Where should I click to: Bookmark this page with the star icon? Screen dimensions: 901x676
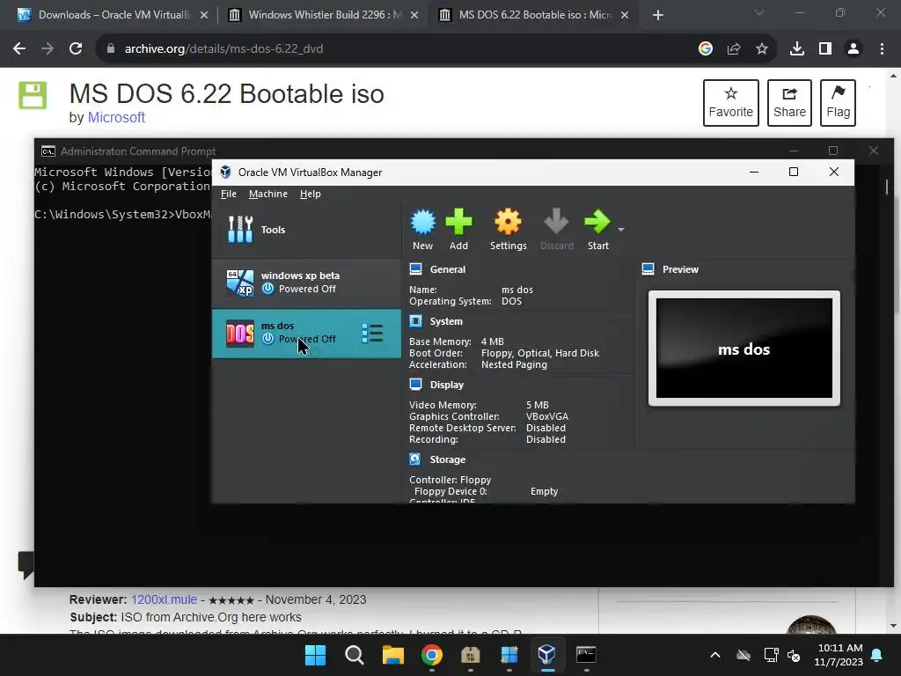[762, 49]
